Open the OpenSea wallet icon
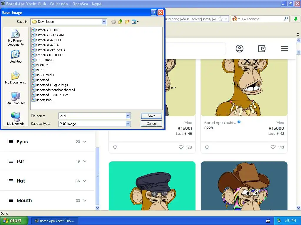Viewport: 301px width, 225px height. [x=262, y=49]
